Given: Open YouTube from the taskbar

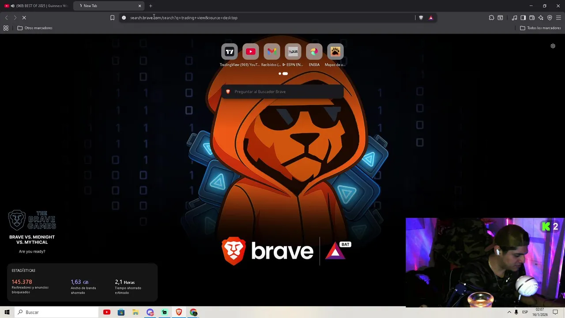Looking at the screenshot, I should click(x=106, y=312).
